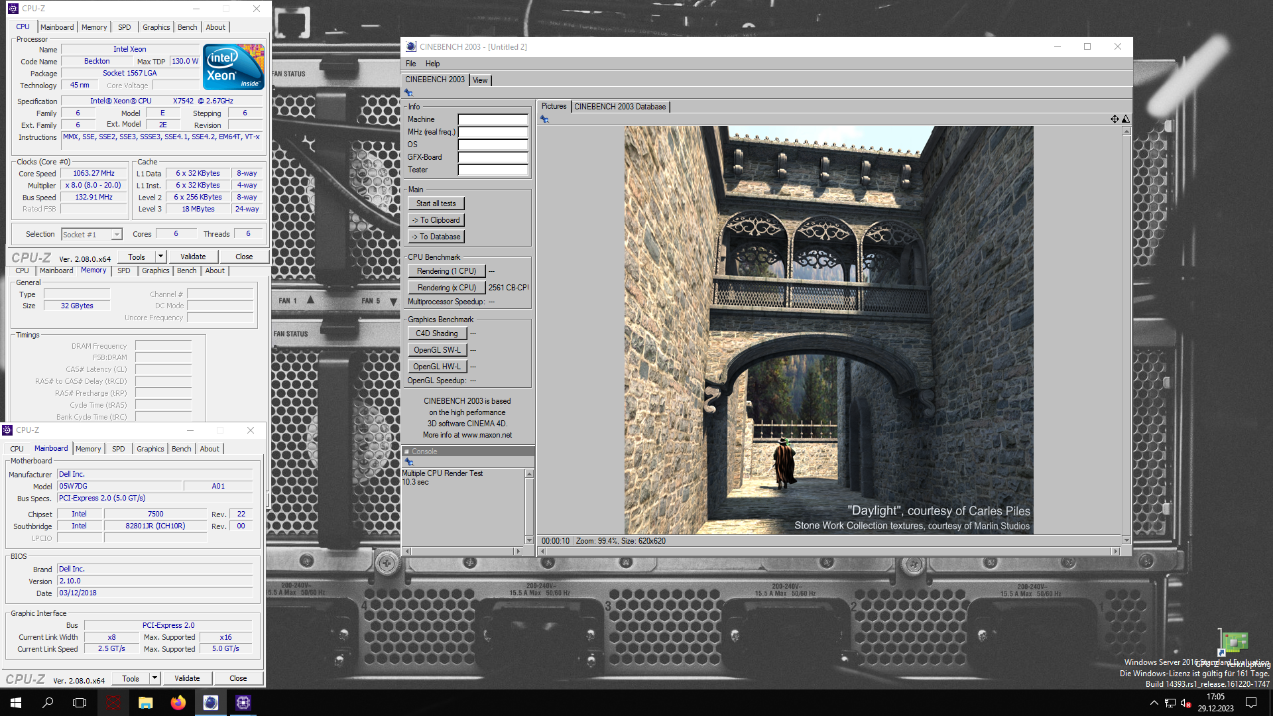Start the OpenGL HW-L benchmark
Viewport: 1273px width, 716px height.
point(438,367)
